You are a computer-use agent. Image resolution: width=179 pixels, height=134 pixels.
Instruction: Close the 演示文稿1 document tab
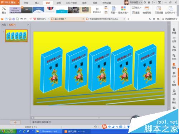coord(83,19)
